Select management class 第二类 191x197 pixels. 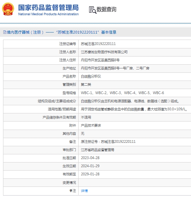pyautogui.click(x=86, y=85)
